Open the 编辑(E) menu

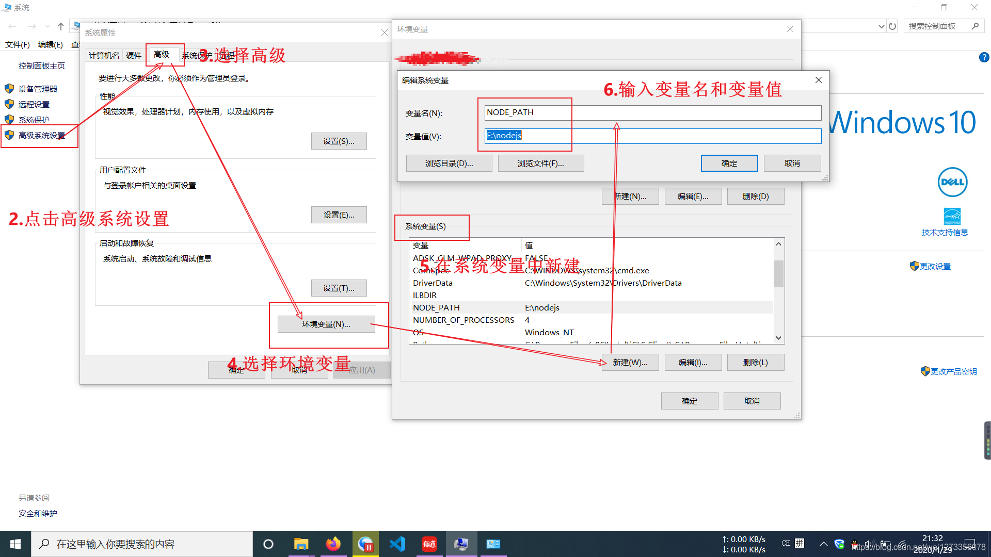(51, 44)
